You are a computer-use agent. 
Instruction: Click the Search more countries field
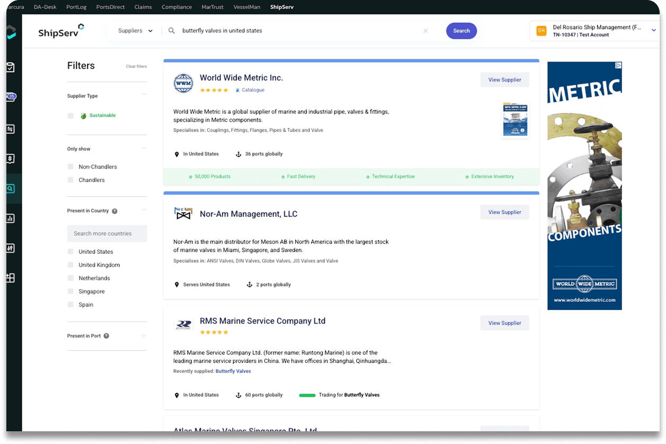pos(107,233)
